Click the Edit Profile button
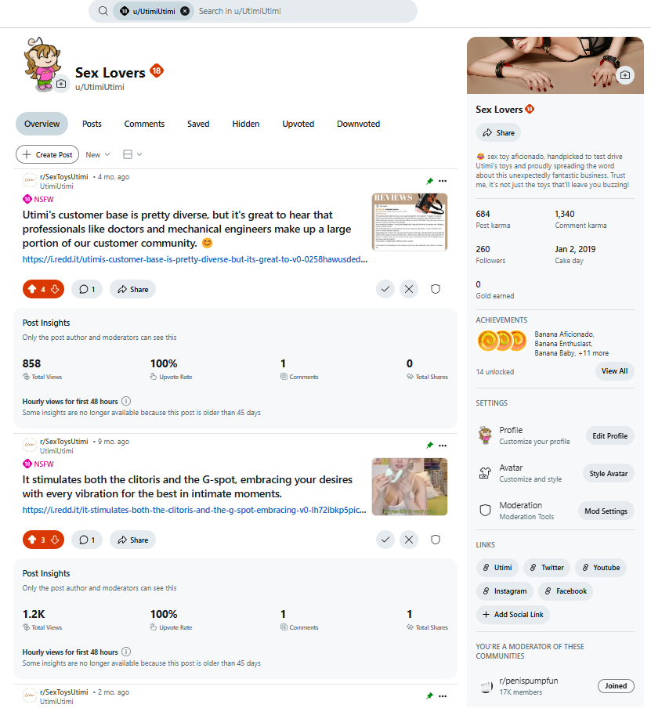 [x=610, y=435]
